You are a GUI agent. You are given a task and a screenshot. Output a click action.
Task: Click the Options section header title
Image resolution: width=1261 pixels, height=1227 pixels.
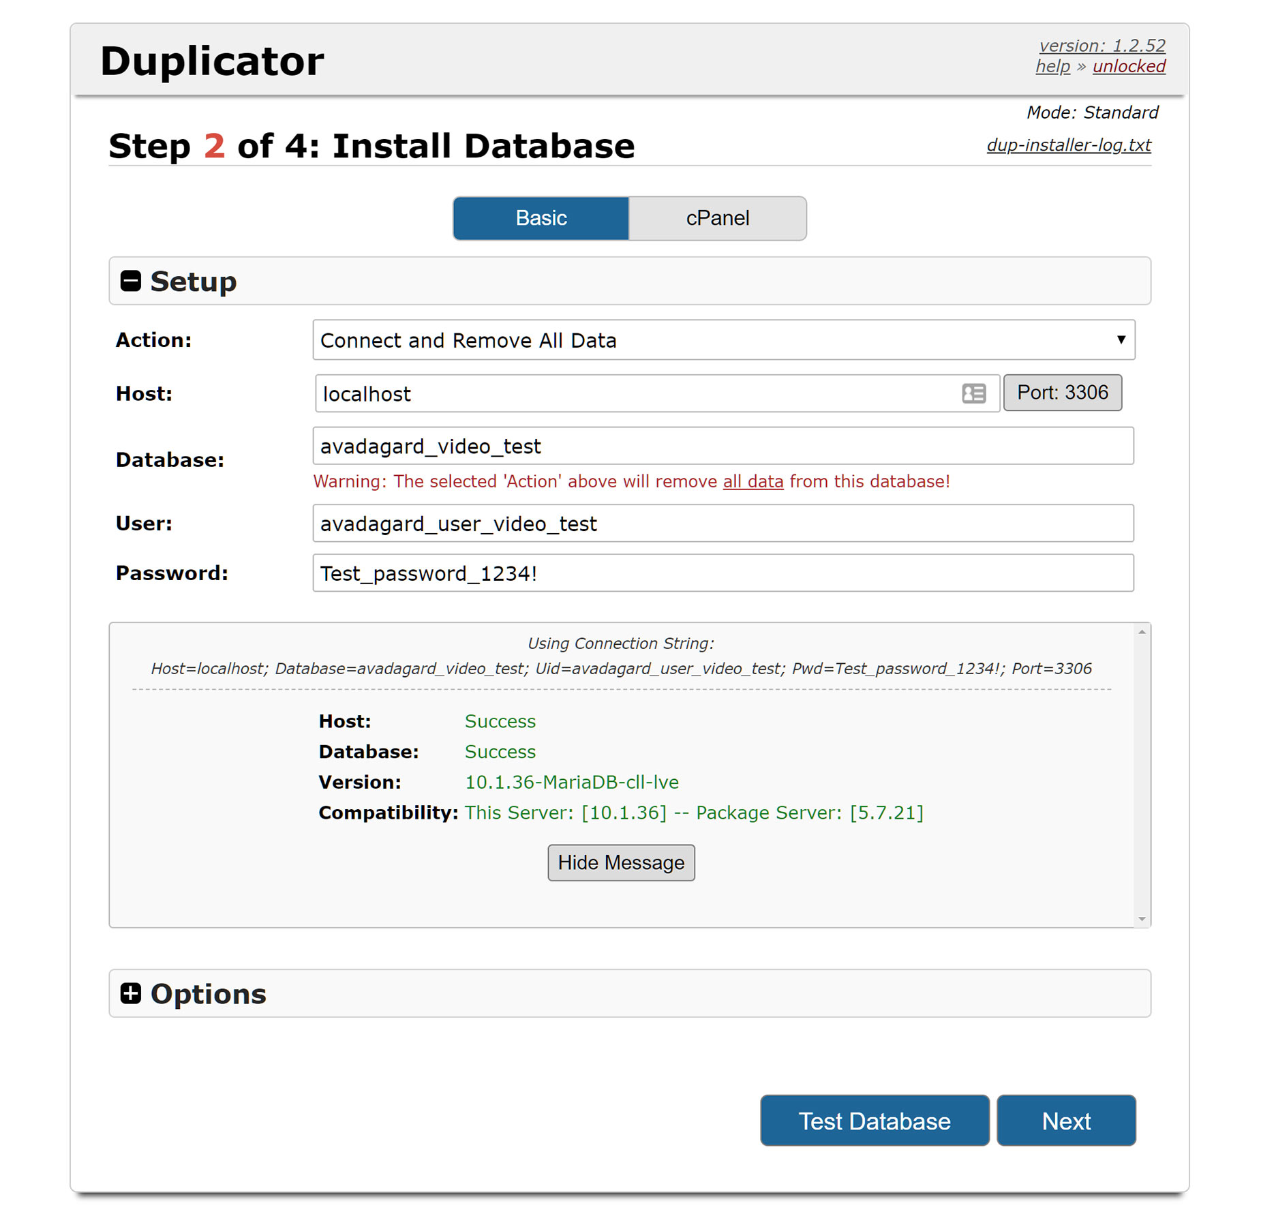[208, 993]
